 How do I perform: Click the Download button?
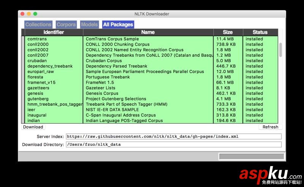pos(33,127)
